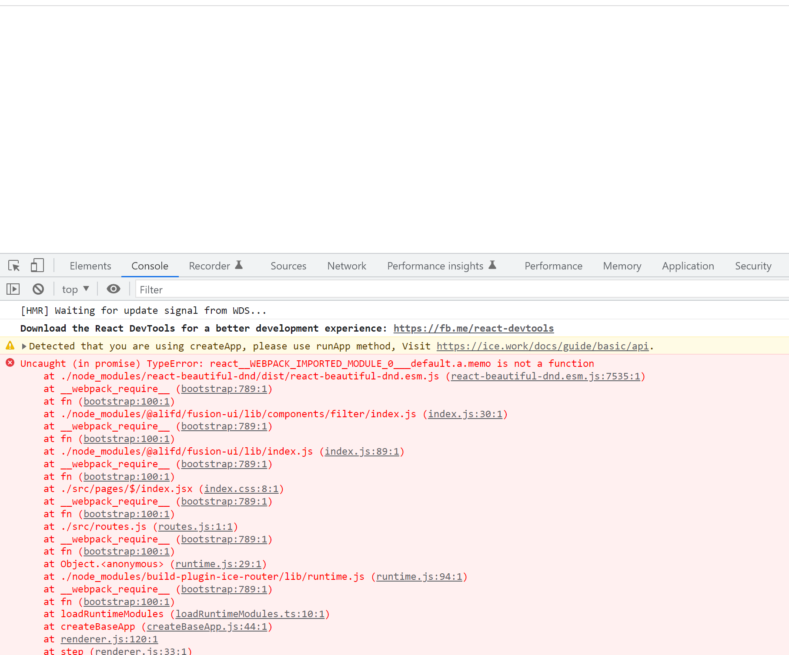
Task: Open react-beautiful-dnd.esm.js:7535:1 source link
Action: tap(545, 376)
